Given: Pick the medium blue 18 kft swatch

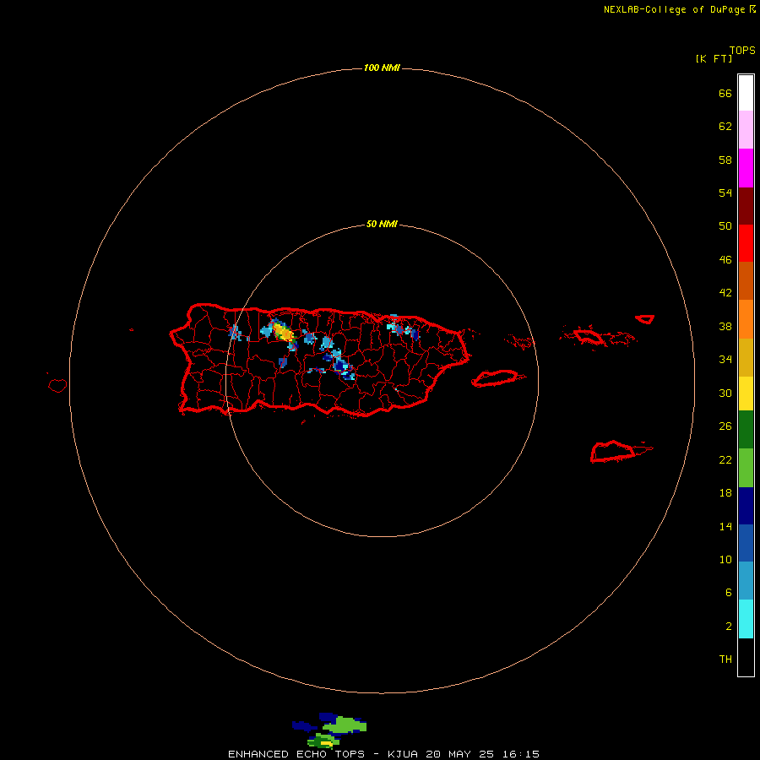Looking at the screenshot, I should (746, 543).
